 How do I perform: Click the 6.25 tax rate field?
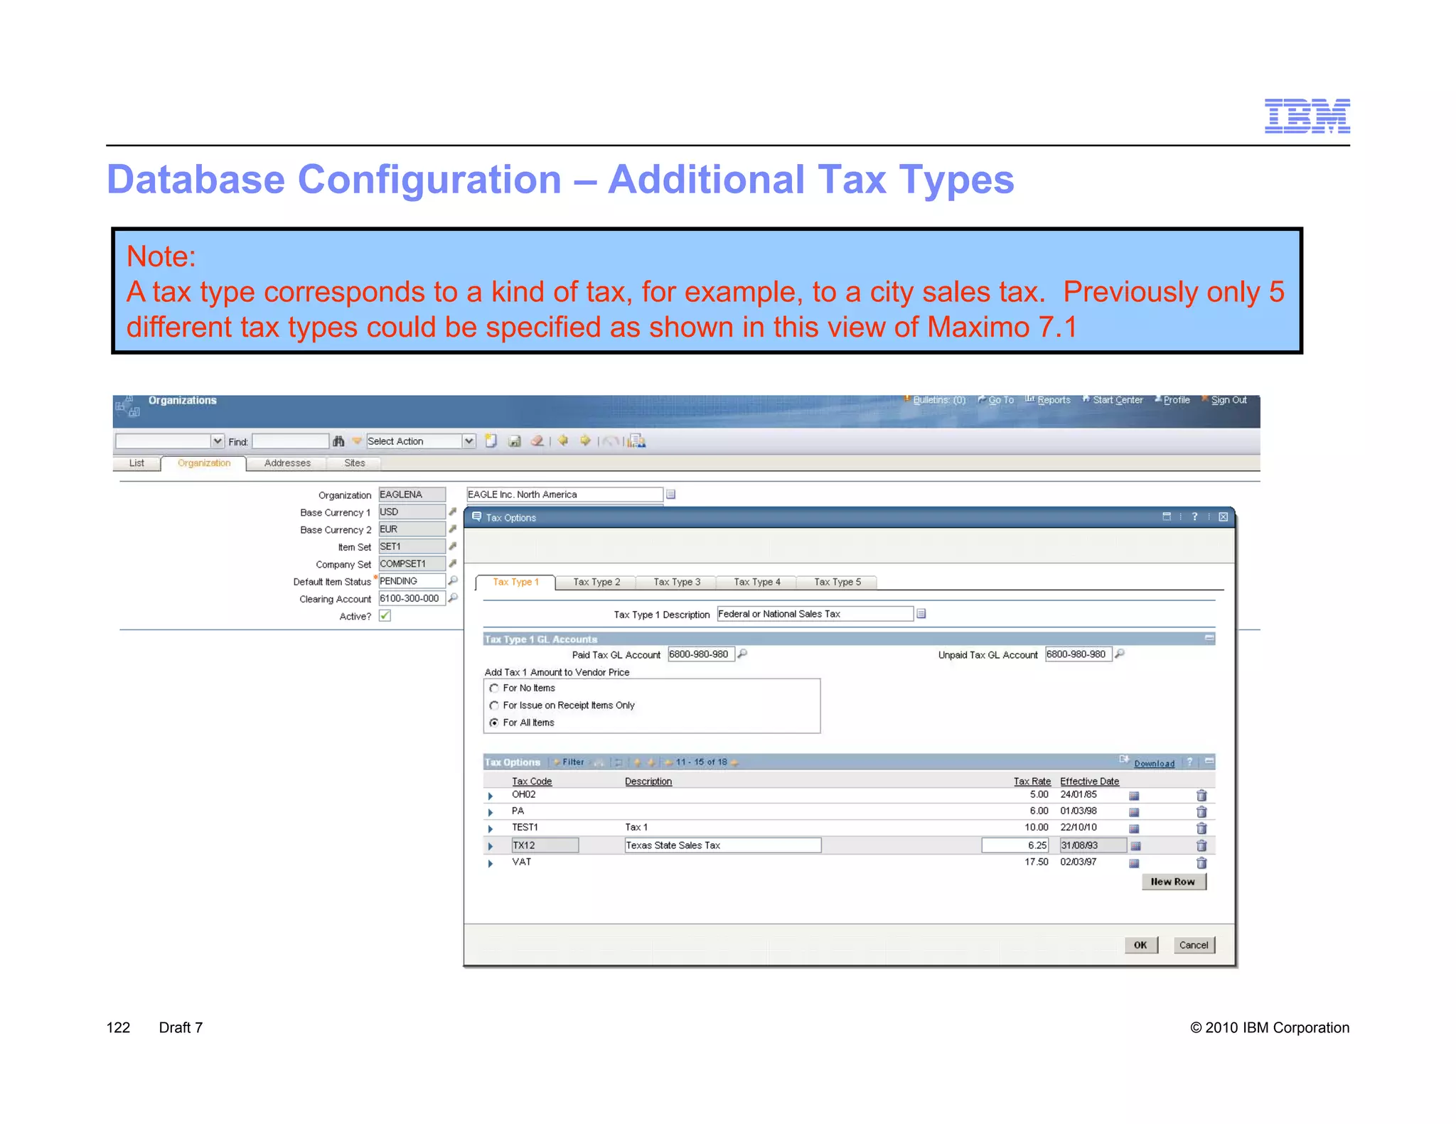(1015, 845)
